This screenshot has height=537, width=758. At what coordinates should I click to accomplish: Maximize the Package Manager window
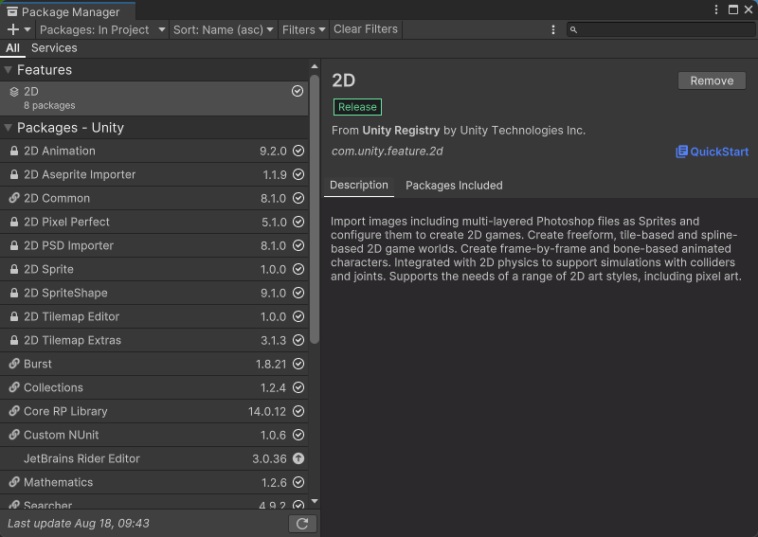(732, 9)
